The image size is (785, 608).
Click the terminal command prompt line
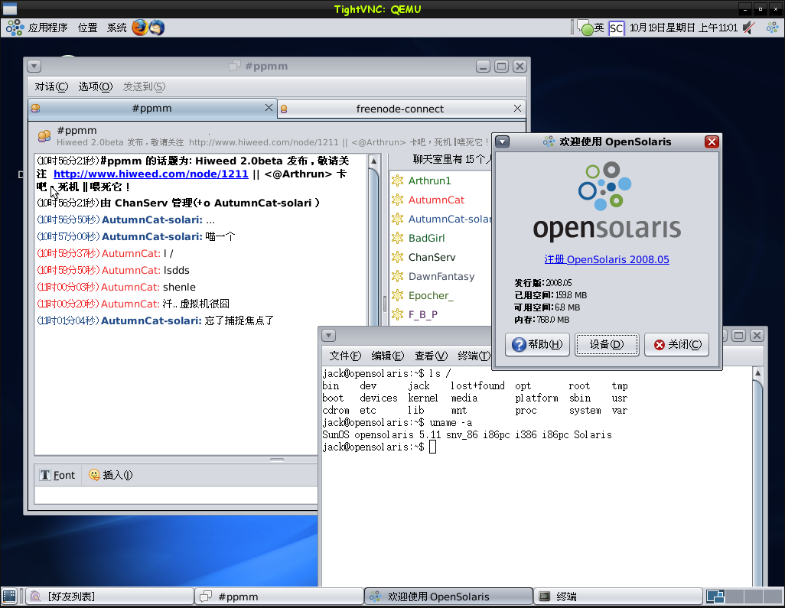379,447
